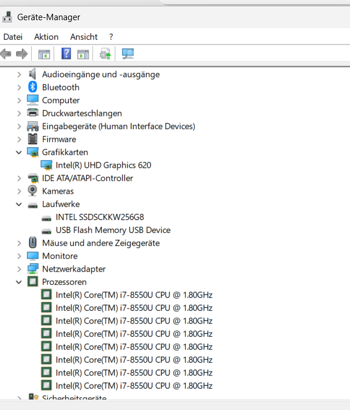Click the monitor icon beside Monitore
Viewport: 350px width, 410px height.
pos(32,255)
